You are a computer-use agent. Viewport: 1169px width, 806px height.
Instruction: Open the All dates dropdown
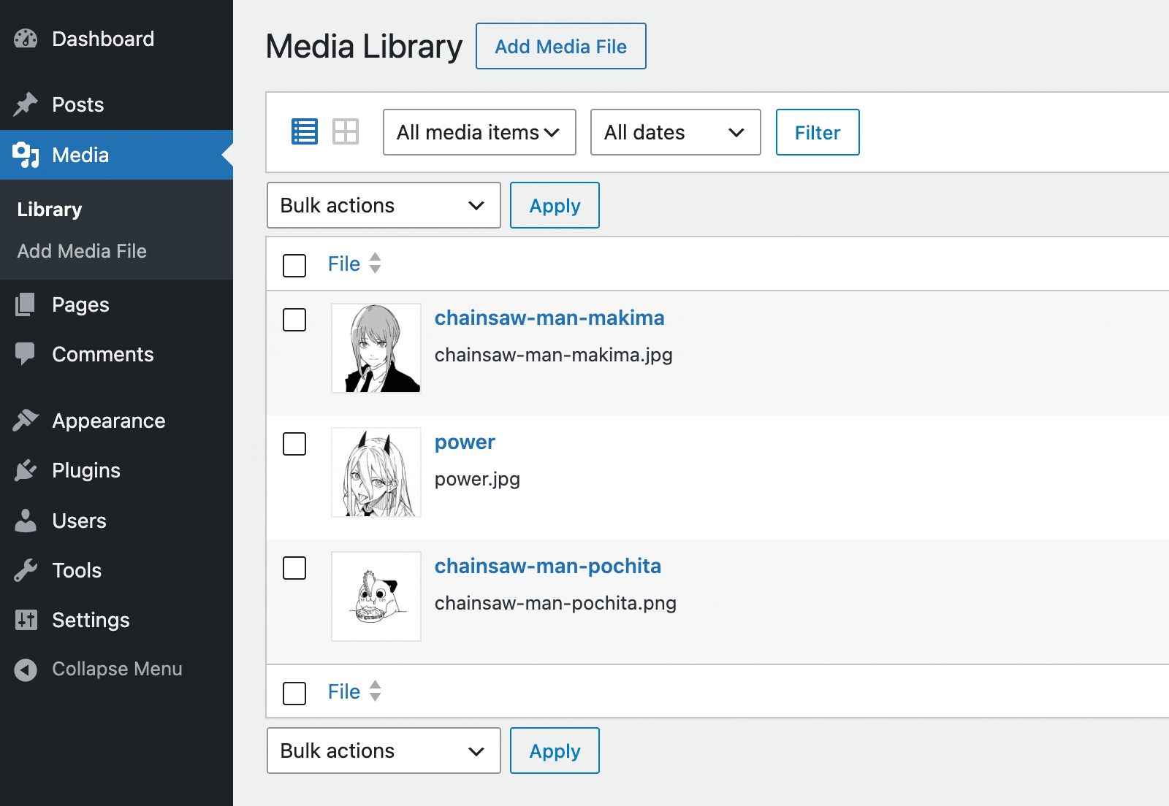coord(676,132)
